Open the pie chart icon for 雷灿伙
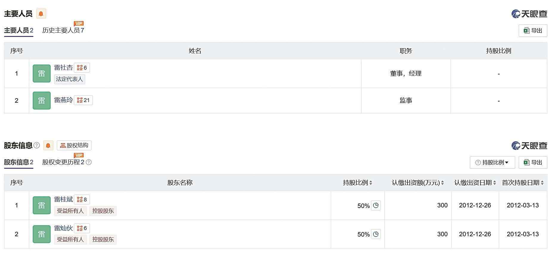 tap(376, 234)
